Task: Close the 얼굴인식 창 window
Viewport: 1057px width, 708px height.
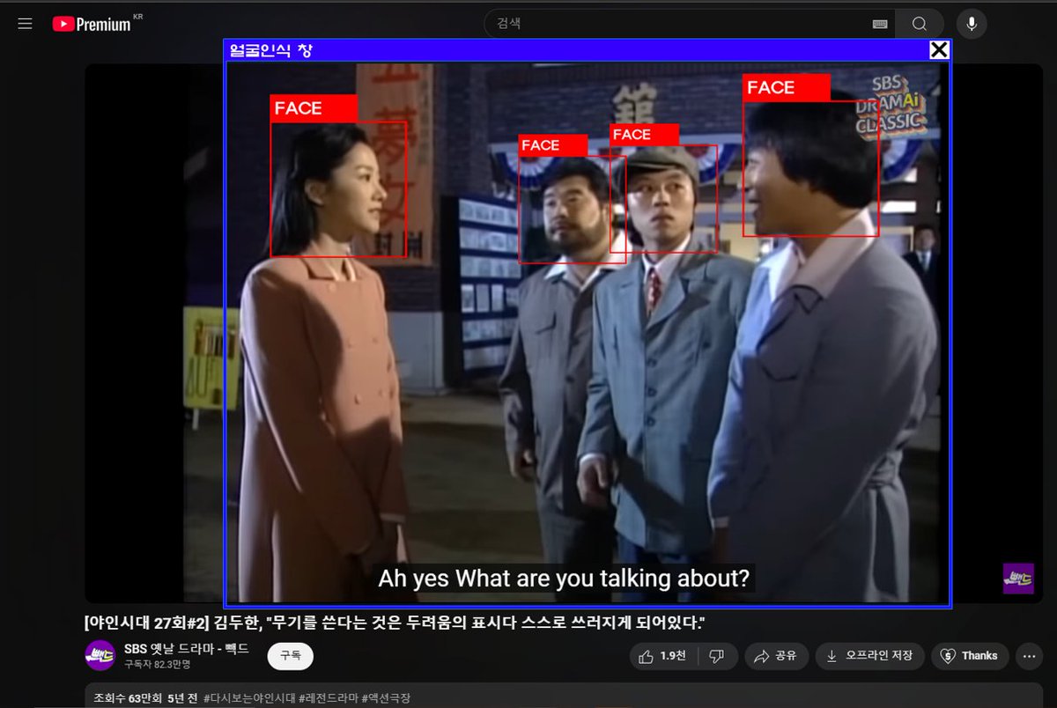Action: click(939, 50)
